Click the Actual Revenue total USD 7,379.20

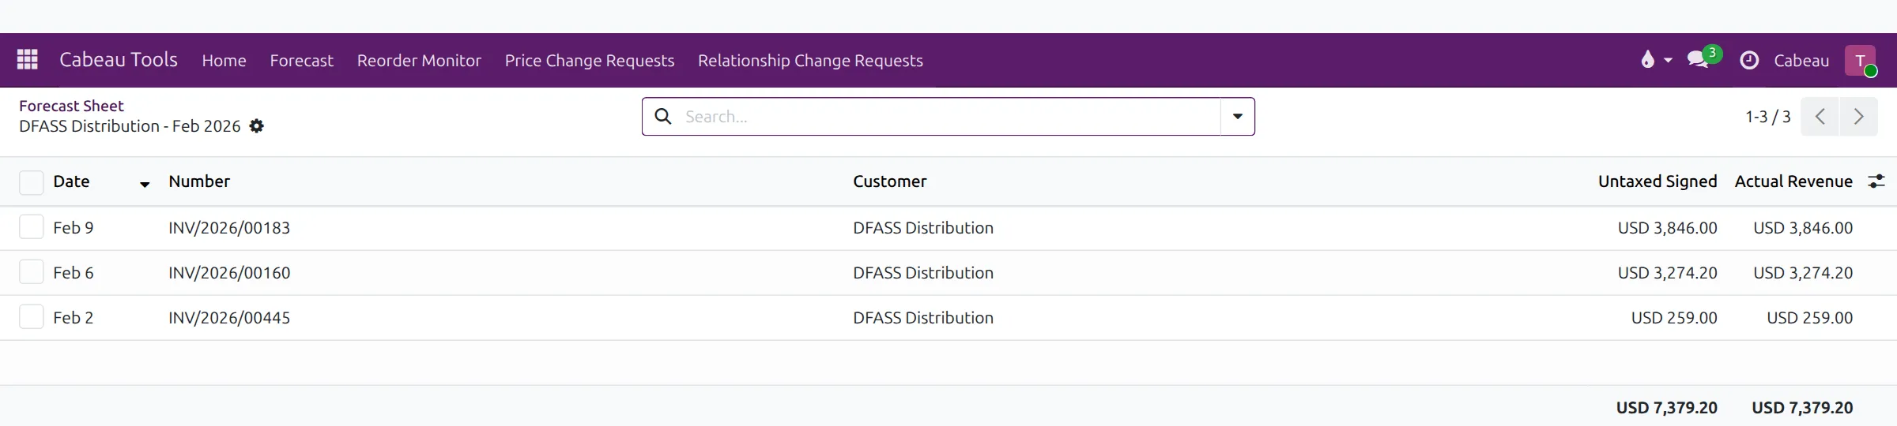click(1802, 408)
